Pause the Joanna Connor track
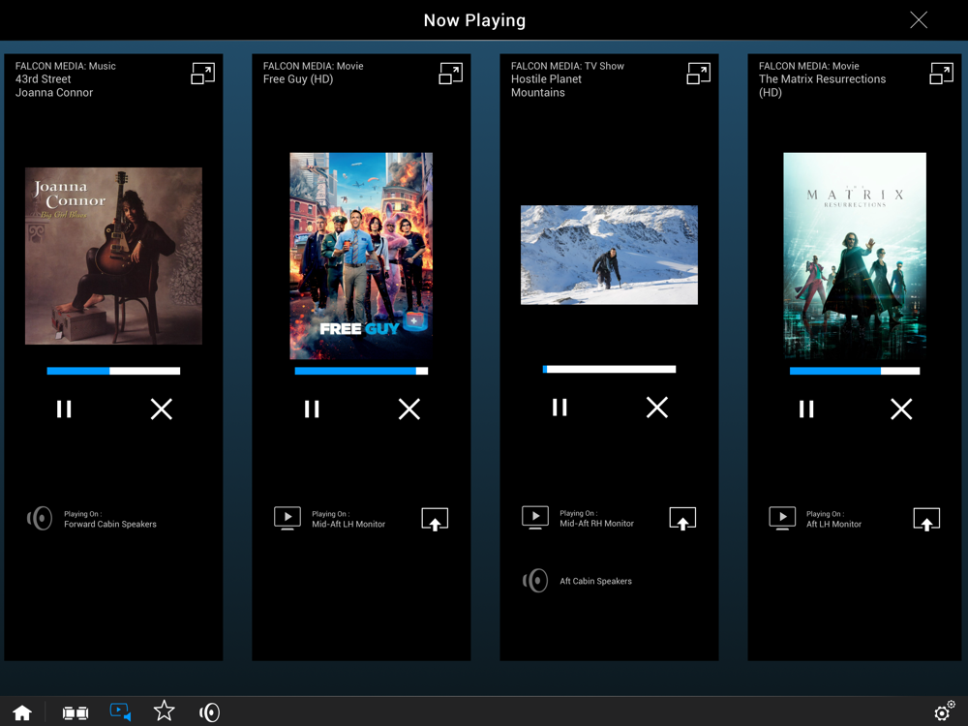 click(64, 408)
